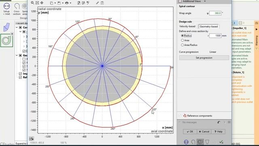Click the fit-view icon in diagram toolbar
This screenshot has width=259, height=146.
click(x=37, y=3)
